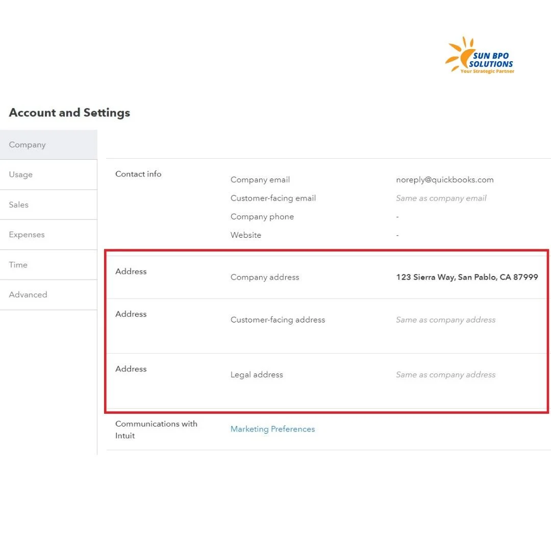The image size is (551, 551).
Task: Click the Address heading beside Company address
Action: point(131,271)
